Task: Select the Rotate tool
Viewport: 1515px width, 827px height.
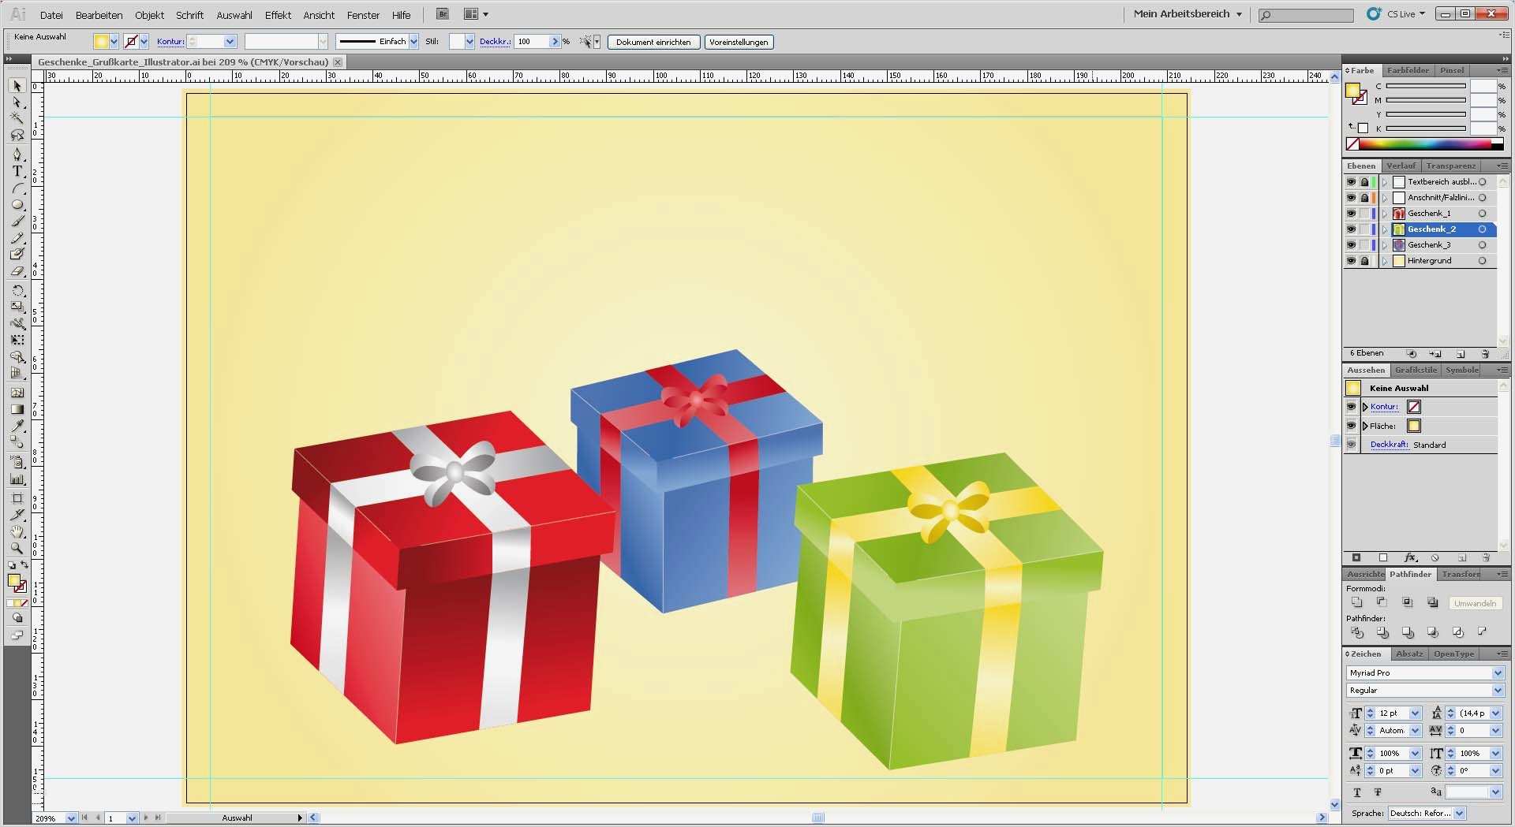Action: click(17, 290)
